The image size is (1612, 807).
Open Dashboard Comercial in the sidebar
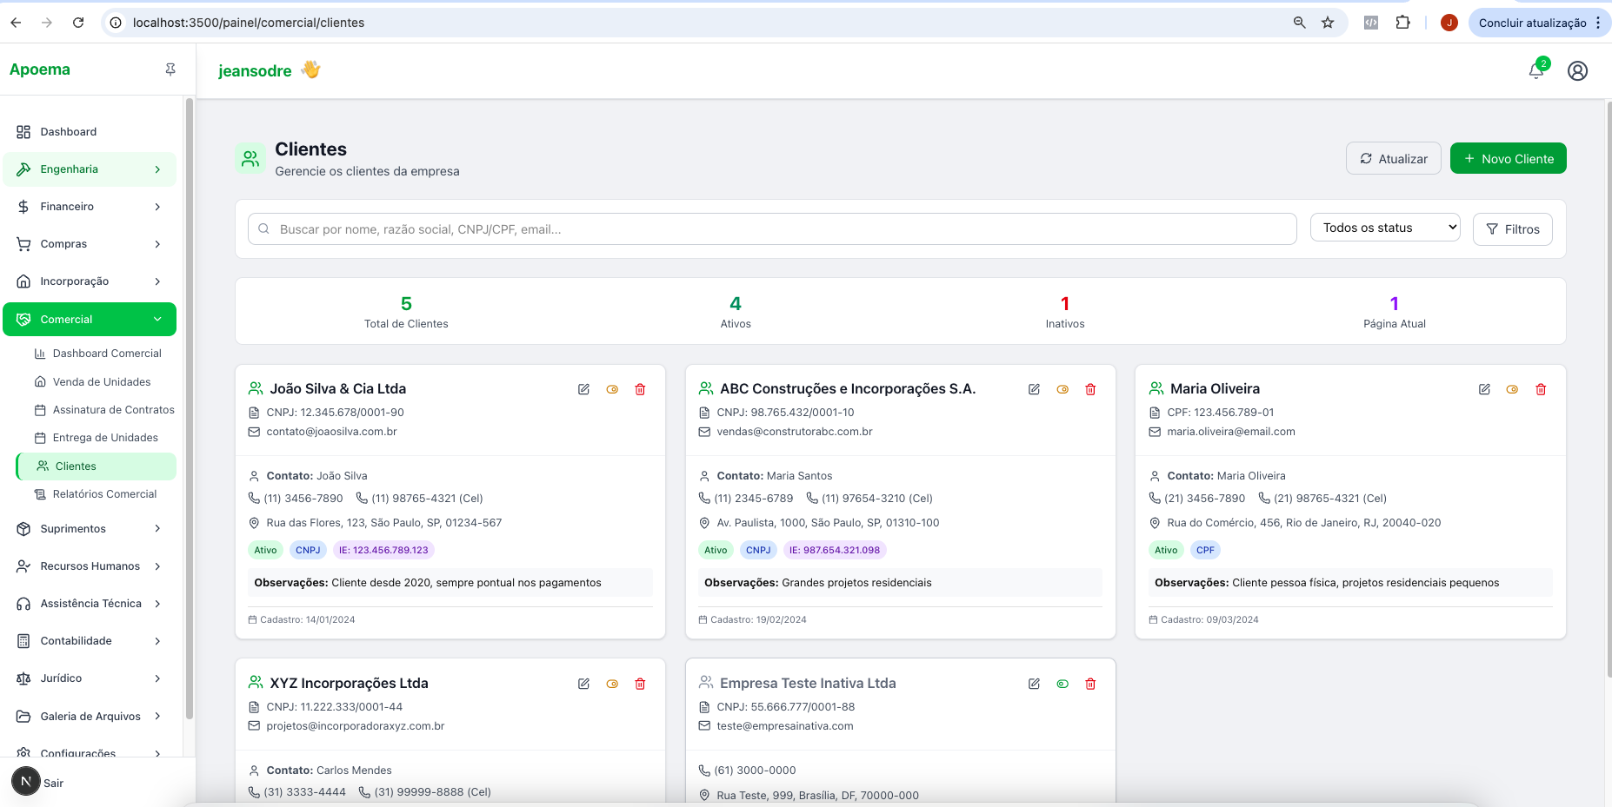click(x=106, y=354)
